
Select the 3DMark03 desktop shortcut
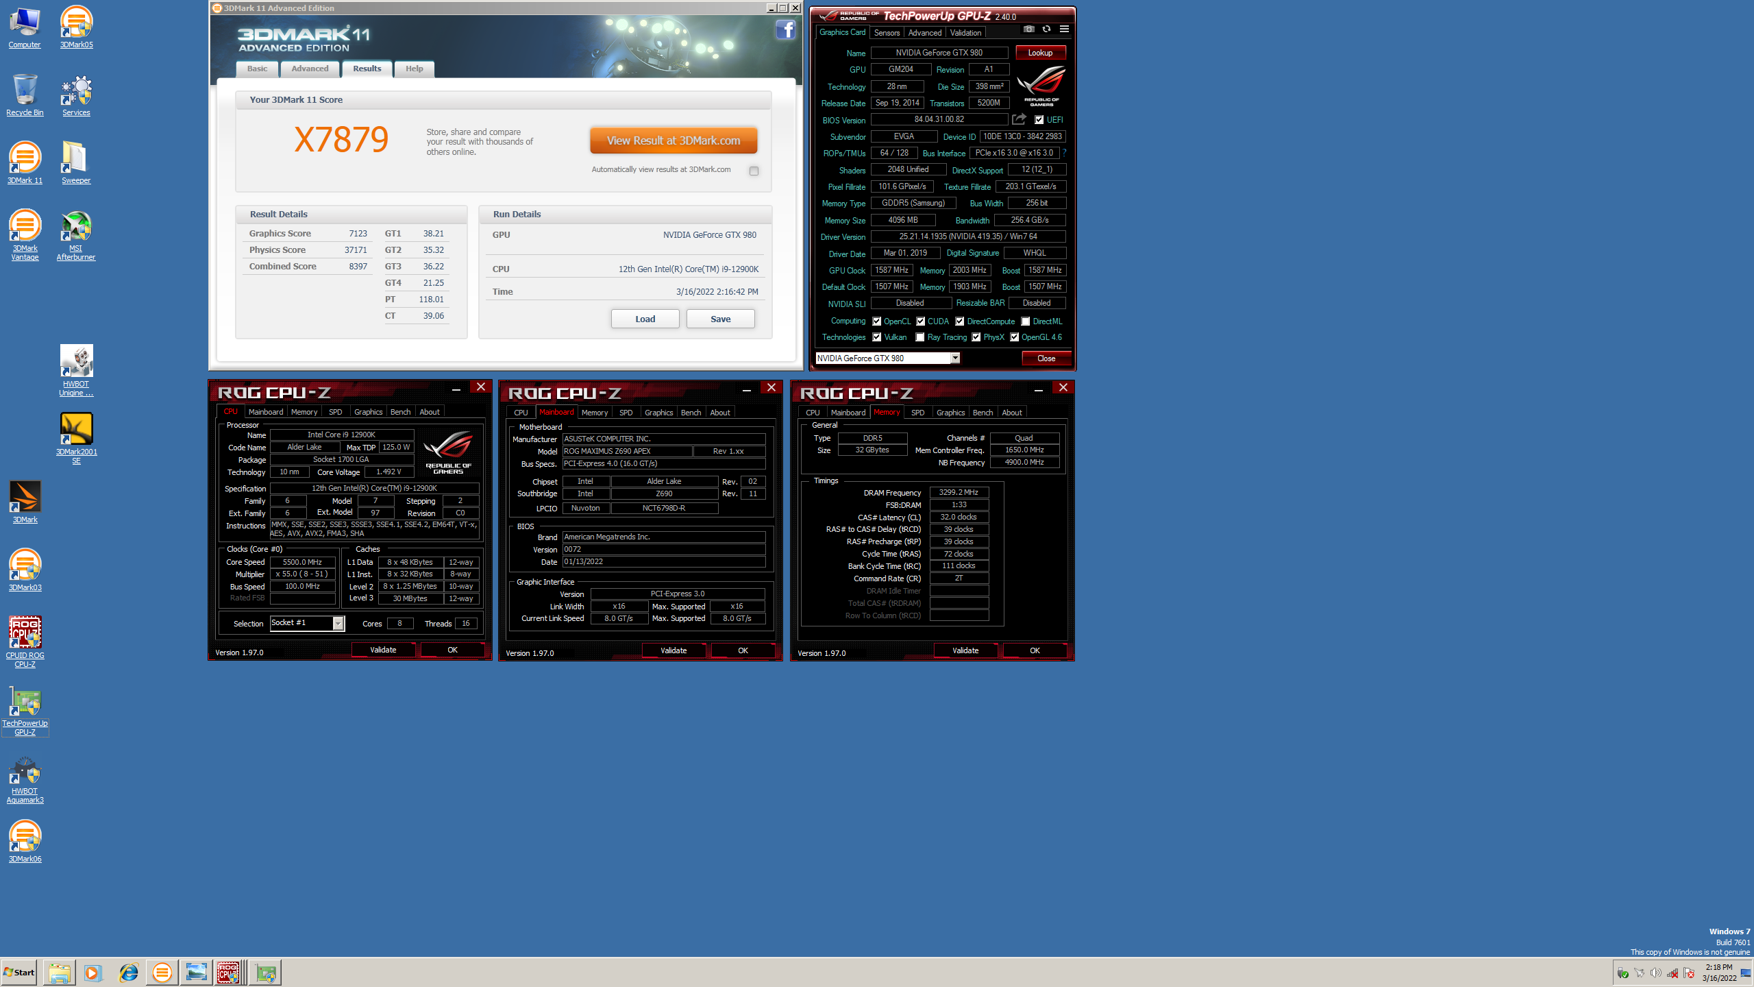click(25, 570)
